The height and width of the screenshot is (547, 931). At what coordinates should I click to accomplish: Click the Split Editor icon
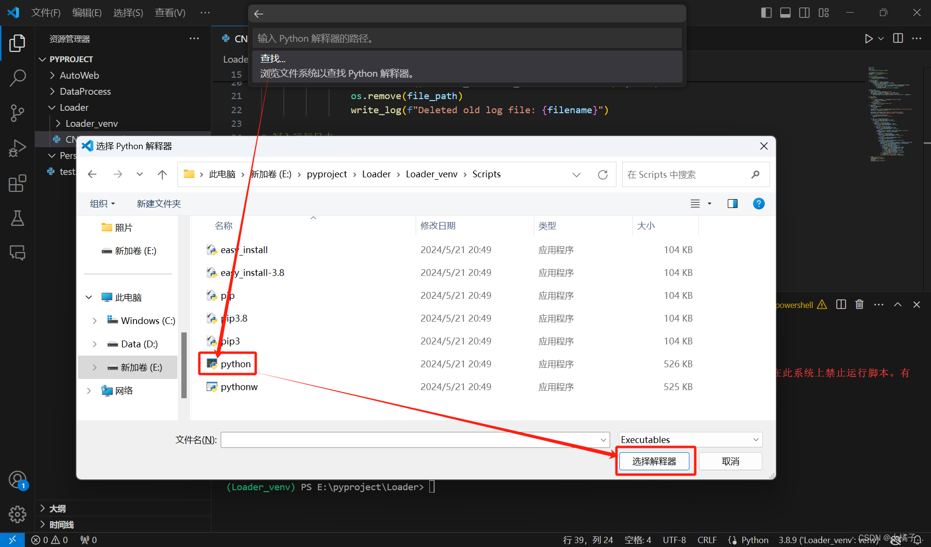coord(898,38)
